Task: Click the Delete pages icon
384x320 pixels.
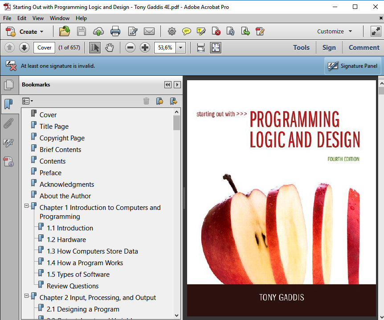Action: (216, 31)
